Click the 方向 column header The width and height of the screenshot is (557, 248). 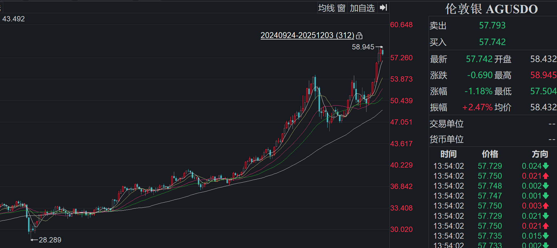tap(539, 154)
